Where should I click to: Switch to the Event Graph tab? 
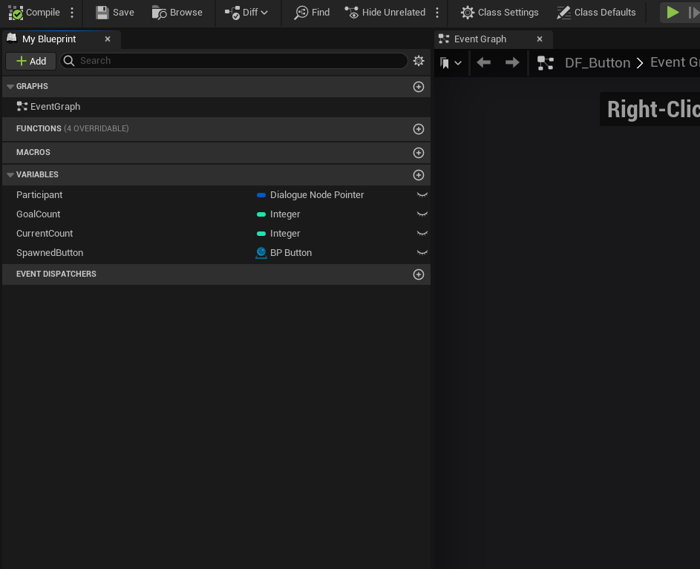click(480, 39)
